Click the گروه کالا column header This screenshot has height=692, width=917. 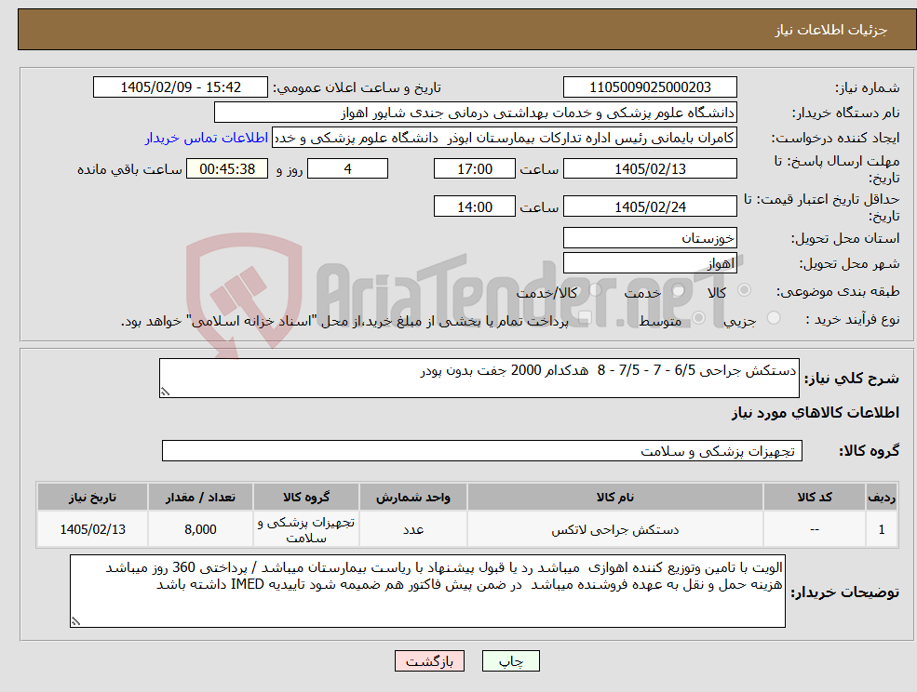tap(306, 497)
